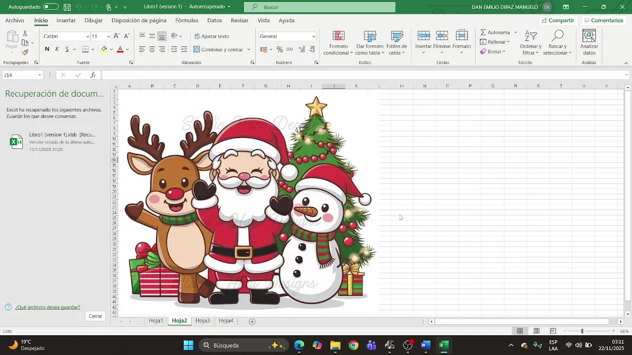The height and width of the screenshot is (355, 632).
Task: Switch to sheet Hoja1
Action: [156, 320]
